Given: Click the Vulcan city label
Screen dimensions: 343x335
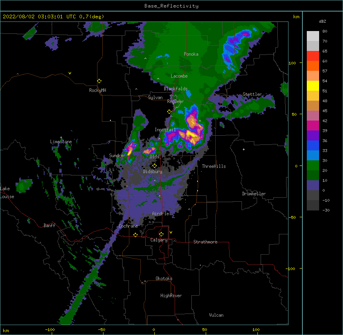Looking at the screenshot, I should coord(216,315).
